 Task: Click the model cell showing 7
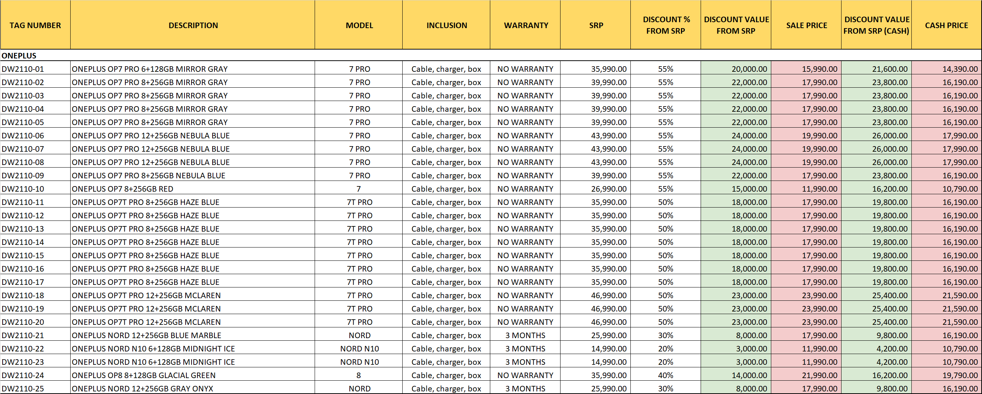pos(359,189)
